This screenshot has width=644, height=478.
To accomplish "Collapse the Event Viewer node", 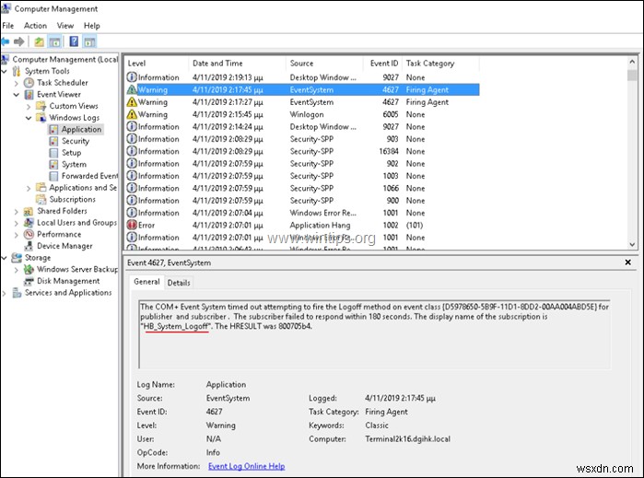I will [x=17, y=95].
